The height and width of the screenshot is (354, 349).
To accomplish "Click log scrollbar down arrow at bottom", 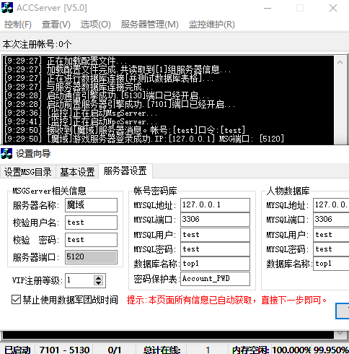I will [x=340, y=334].
